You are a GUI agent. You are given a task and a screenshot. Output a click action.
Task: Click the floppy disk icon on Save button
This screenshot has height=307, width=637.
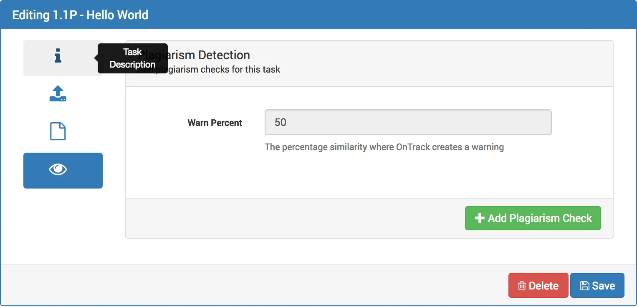point(584,285)
